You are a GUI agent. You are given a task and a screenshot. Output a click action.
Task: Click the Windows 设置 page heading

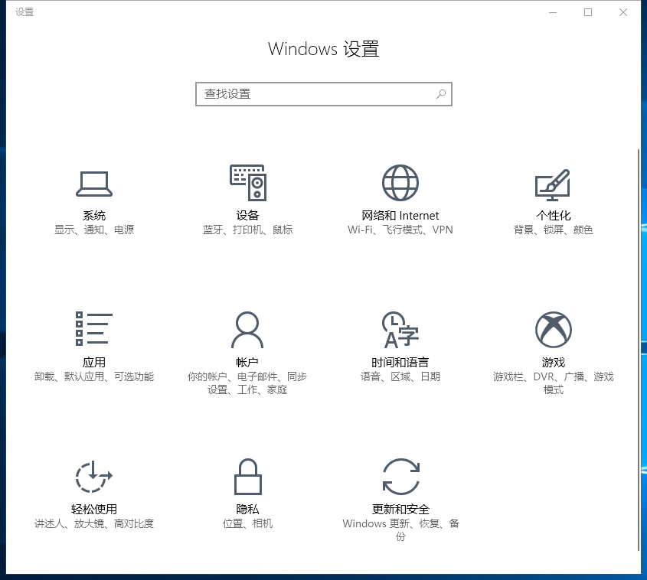point(323,49)
